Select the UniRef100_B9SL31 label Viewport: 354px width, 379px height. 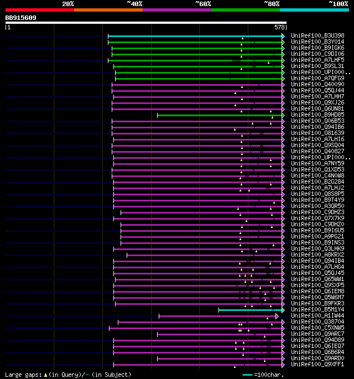click(317, 66)
